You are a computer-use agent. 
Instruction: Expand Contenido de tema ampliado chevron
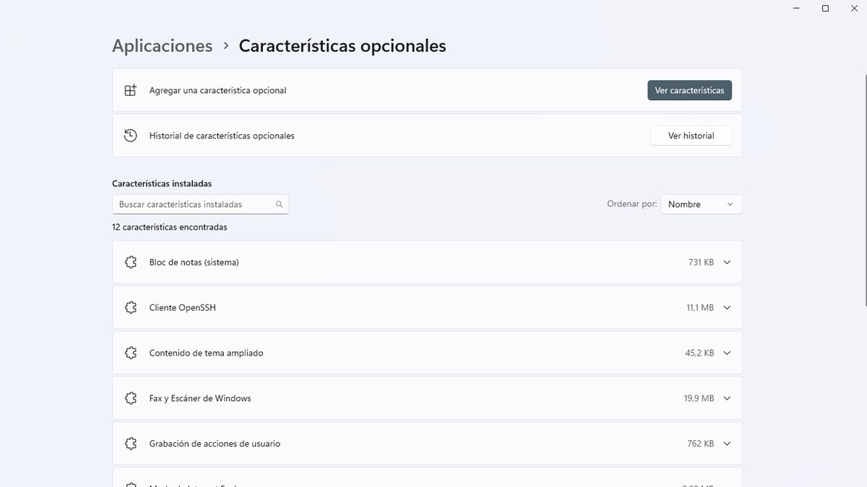coord(727,354)
